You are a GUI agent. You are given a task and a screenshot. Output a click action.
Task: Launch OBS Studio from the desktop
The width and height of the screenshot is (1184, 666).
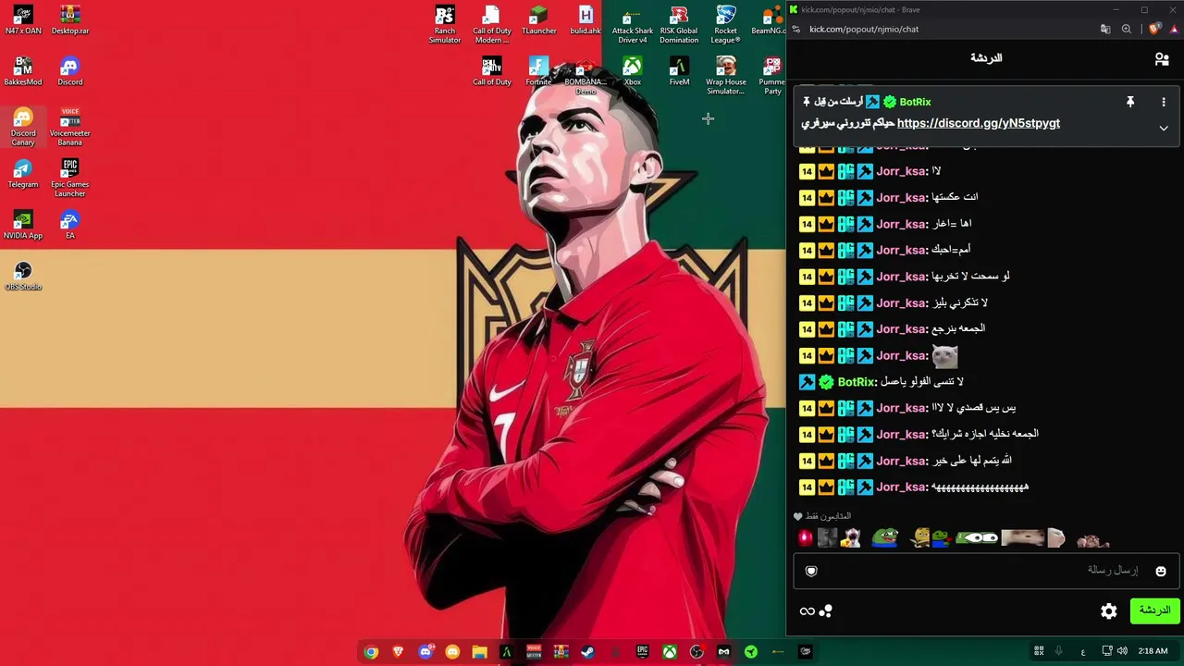point(23,276)
